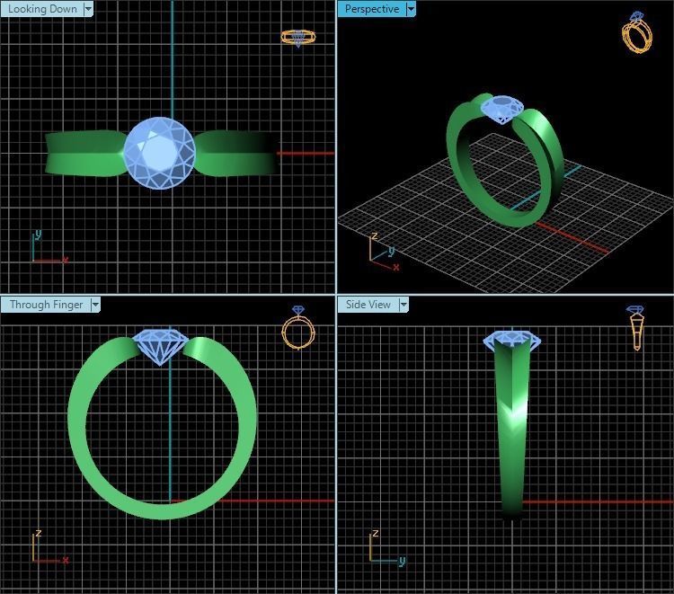The width and height of the screenshot is (674, 594).
Task: Select the green shank in Side View
Action: (x=511, y=430)
